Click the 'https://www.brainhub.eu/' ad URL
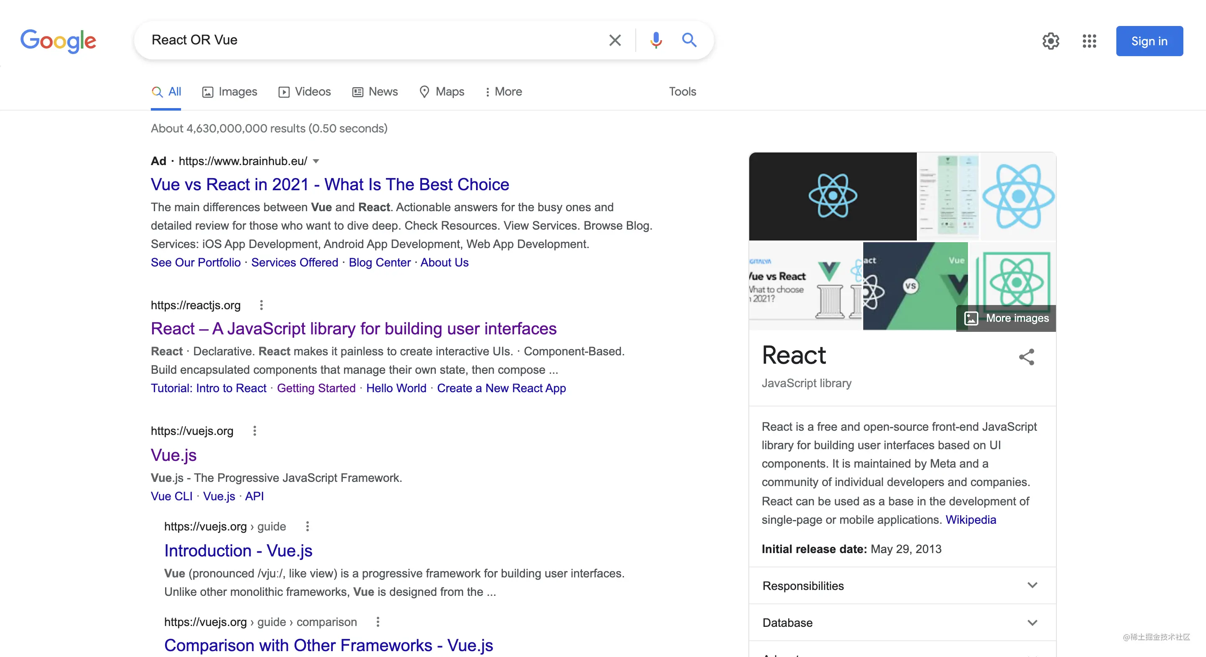 tap(243, 162)
